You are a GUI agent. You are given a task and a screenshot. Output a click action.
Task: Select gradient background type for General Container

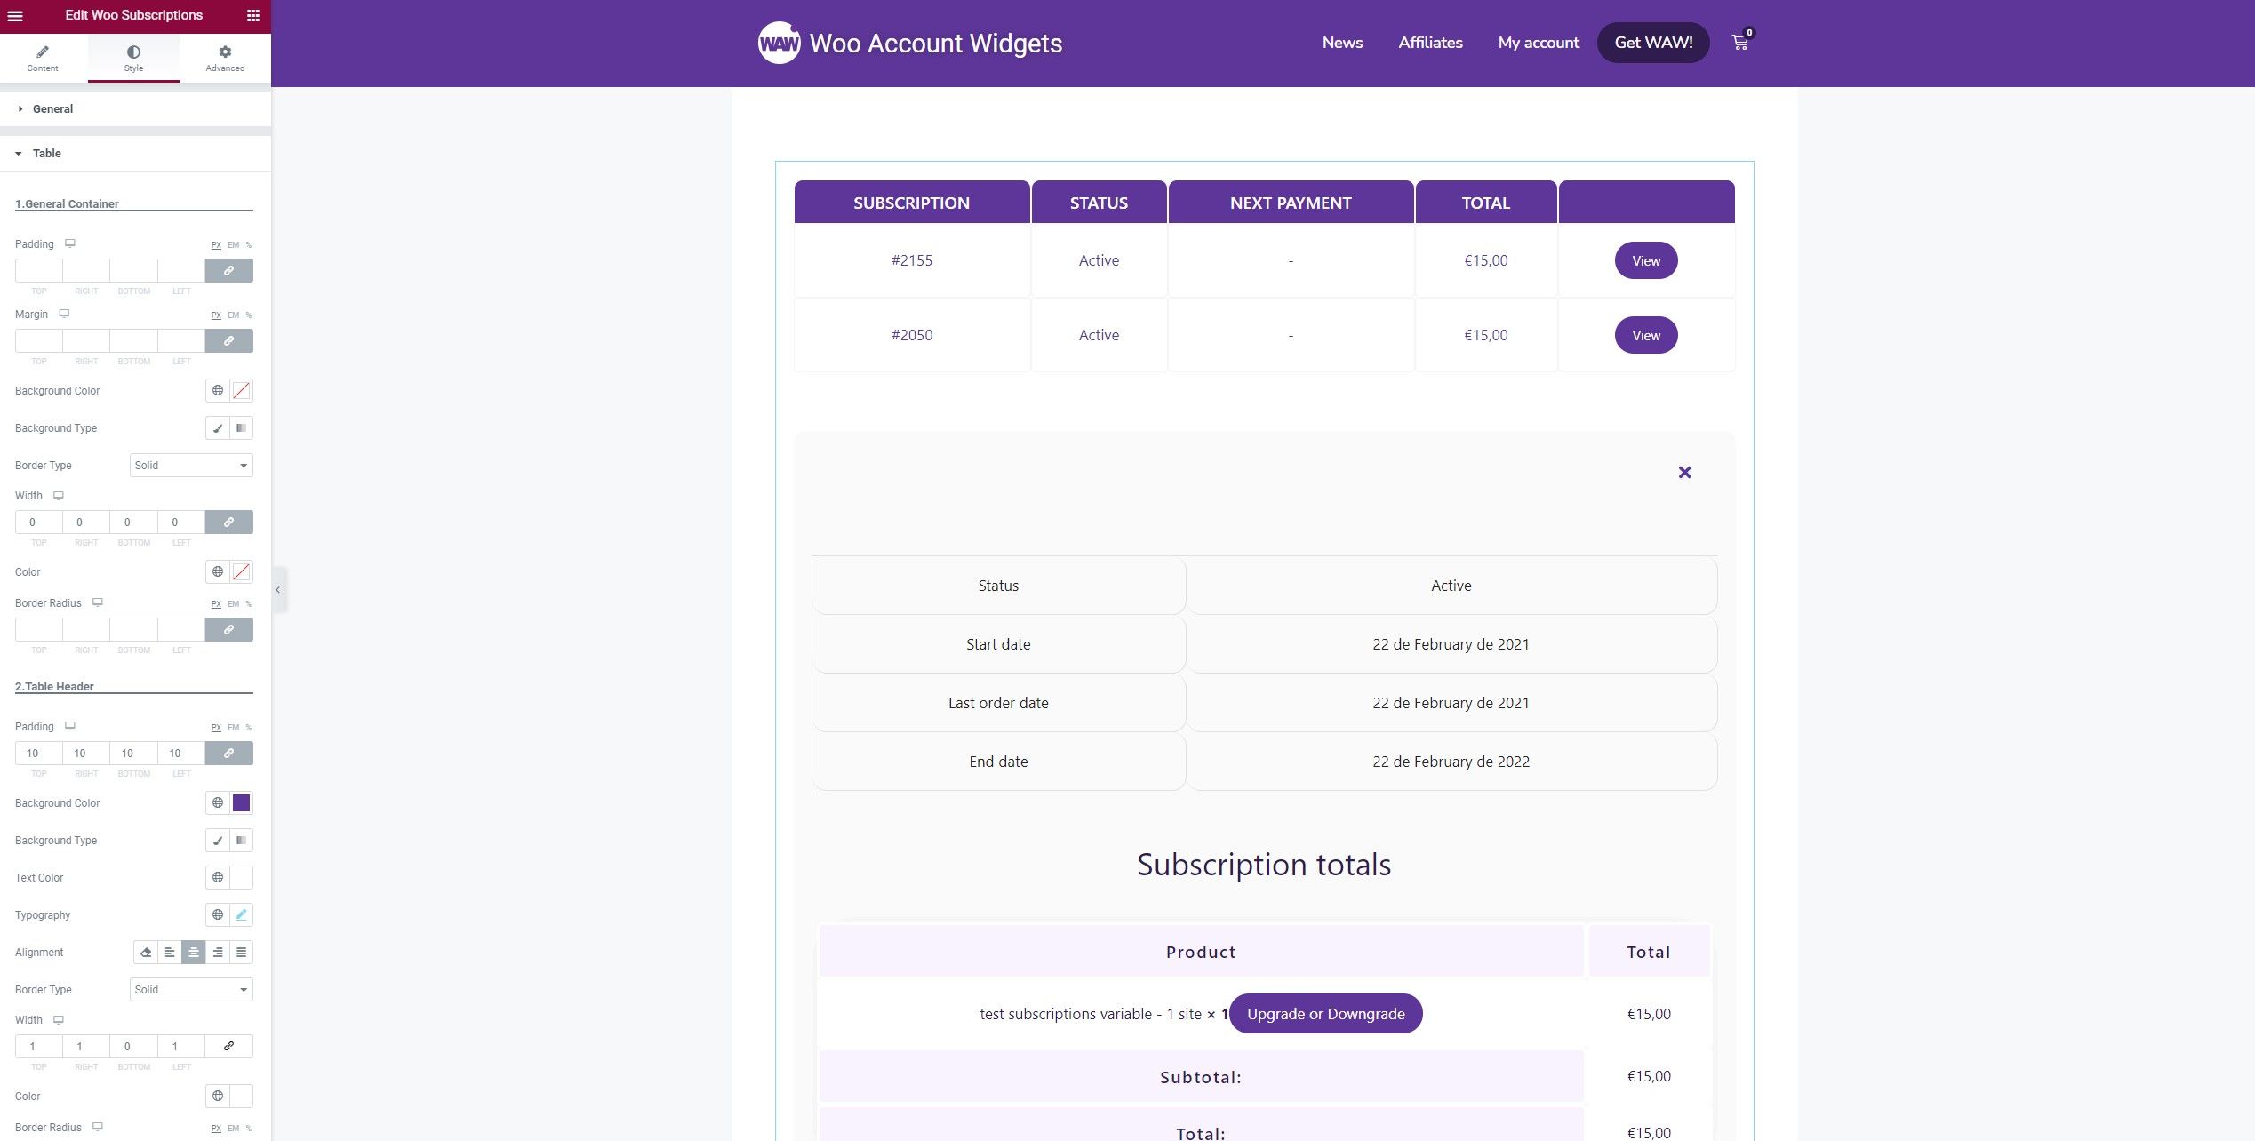(x=241, y=427)
